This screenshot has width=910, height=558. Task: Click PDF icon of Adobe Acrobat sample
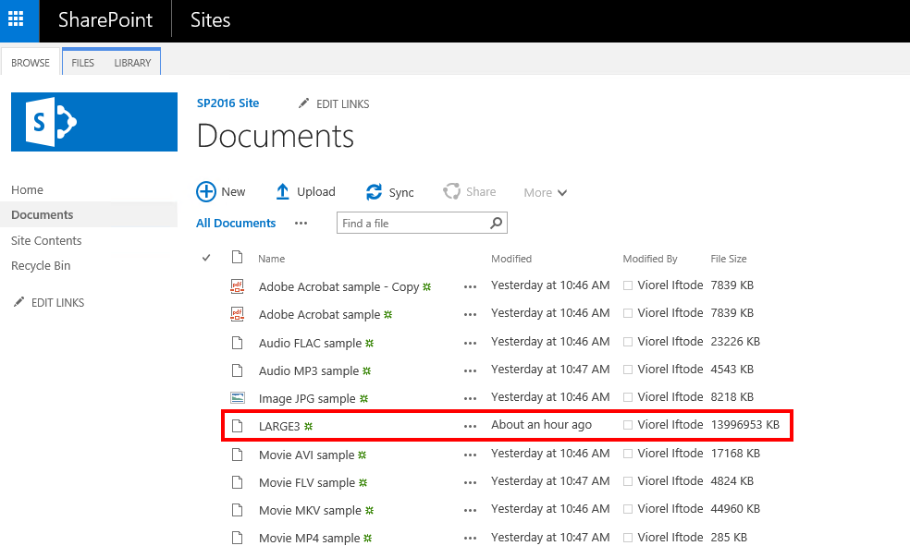(238, 314)
